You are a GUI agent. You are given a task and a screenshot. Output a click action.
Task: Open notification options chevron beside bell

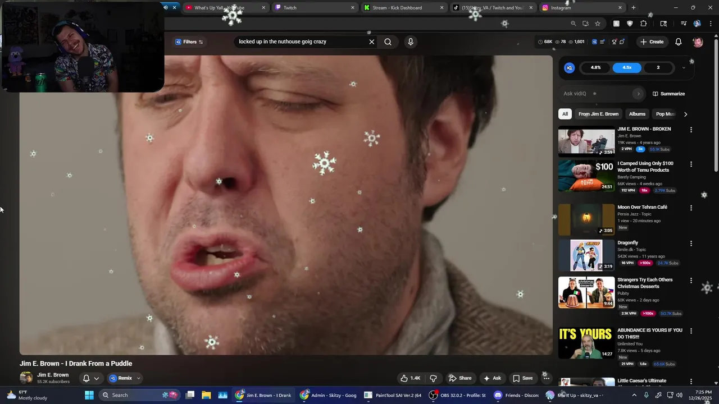pyautogui.click(x=96, y=378)
